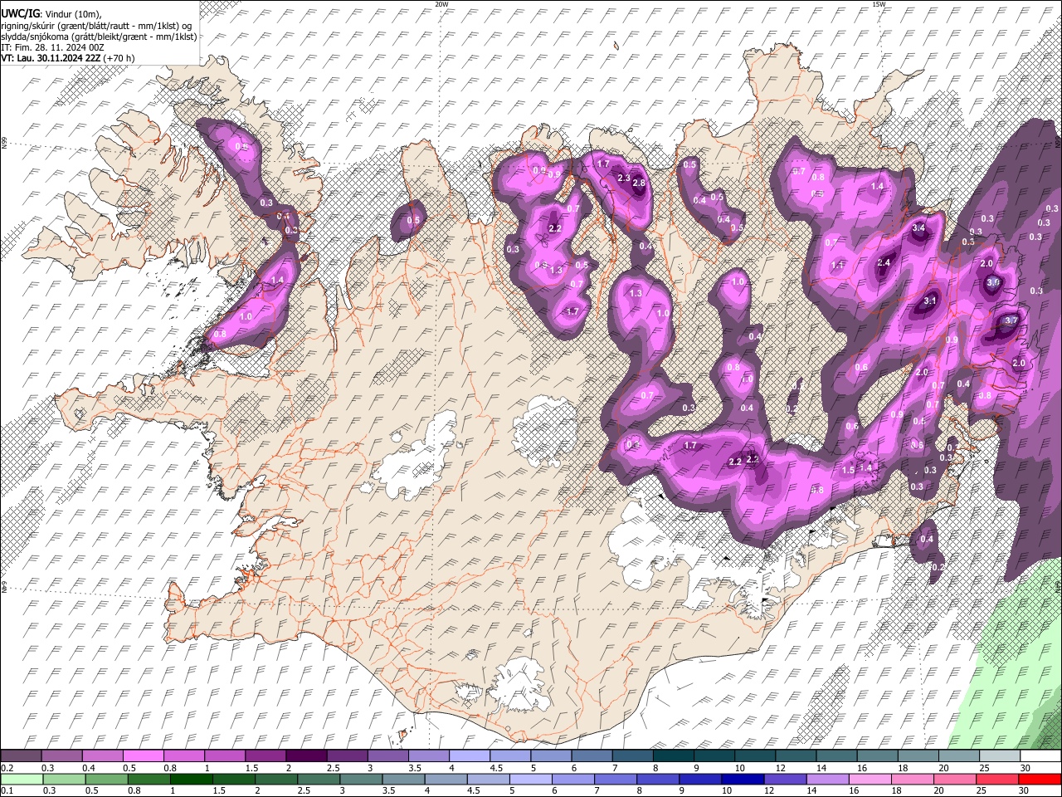The height and width of the screenshot is (797, 1062).
Task: Select the bright pink snow swatch 0.5 to 0.8
Action: point(143,756)
